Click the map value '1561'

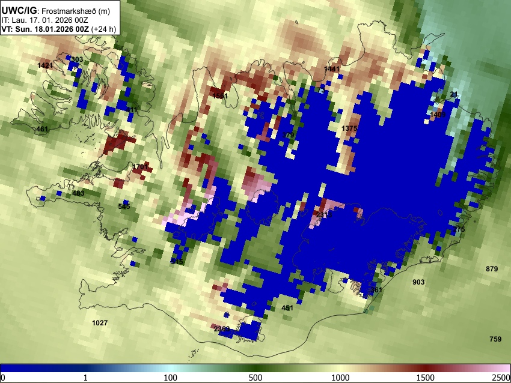[x=220, y=95]
